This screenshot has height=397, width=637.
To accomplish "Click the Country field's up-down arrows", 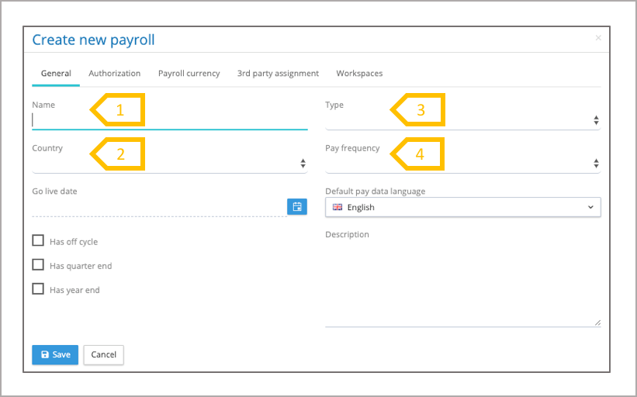I will 303,163.
